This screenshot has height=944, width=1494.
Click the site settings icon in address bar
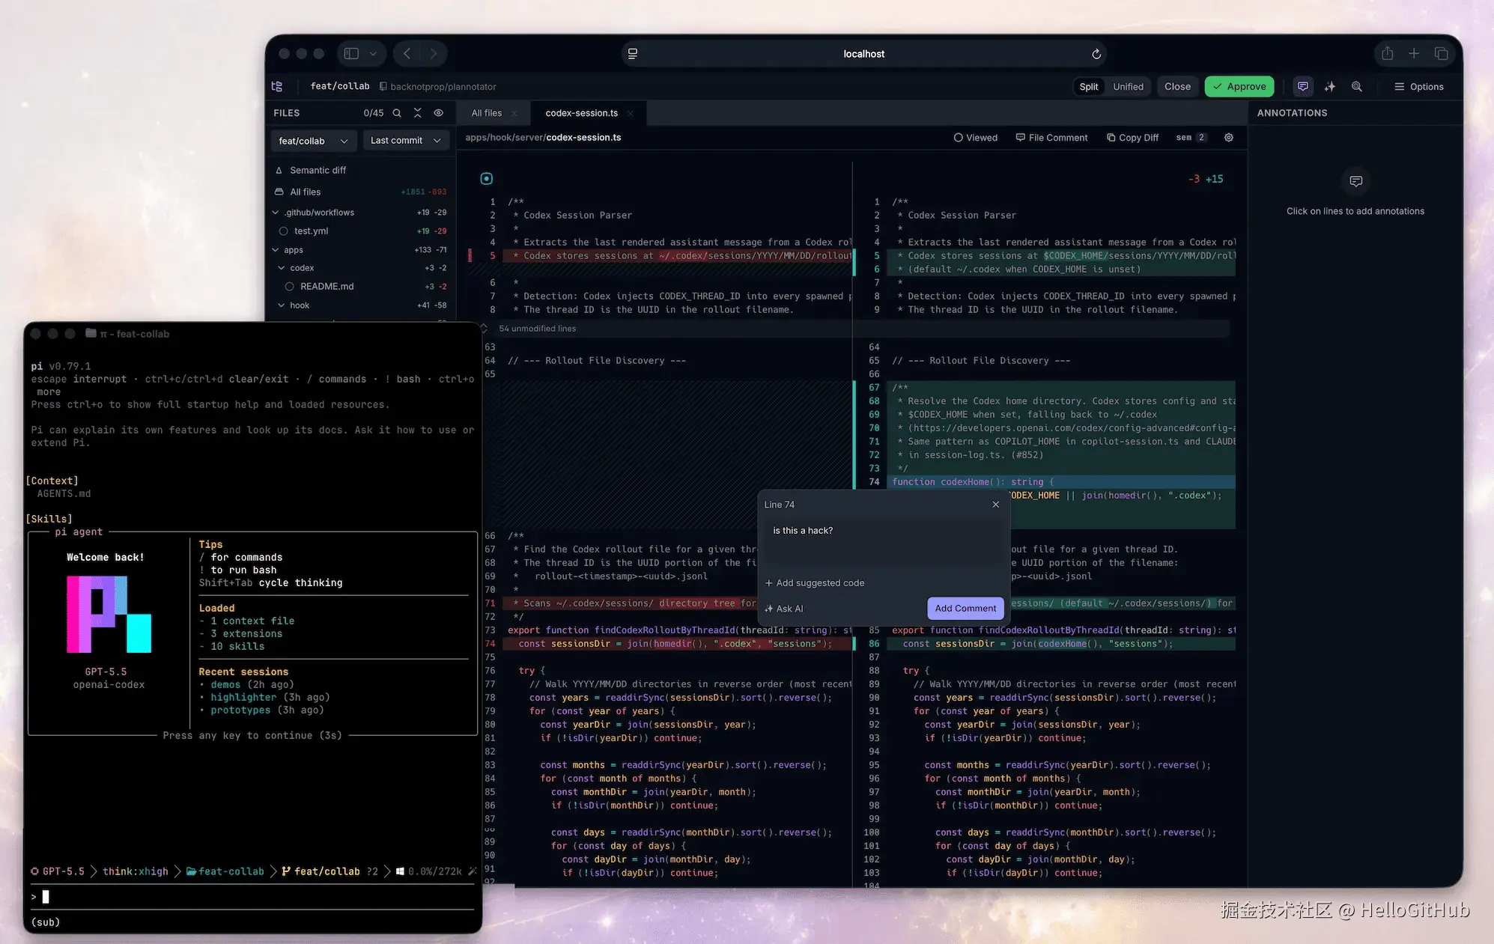[633, 54]
